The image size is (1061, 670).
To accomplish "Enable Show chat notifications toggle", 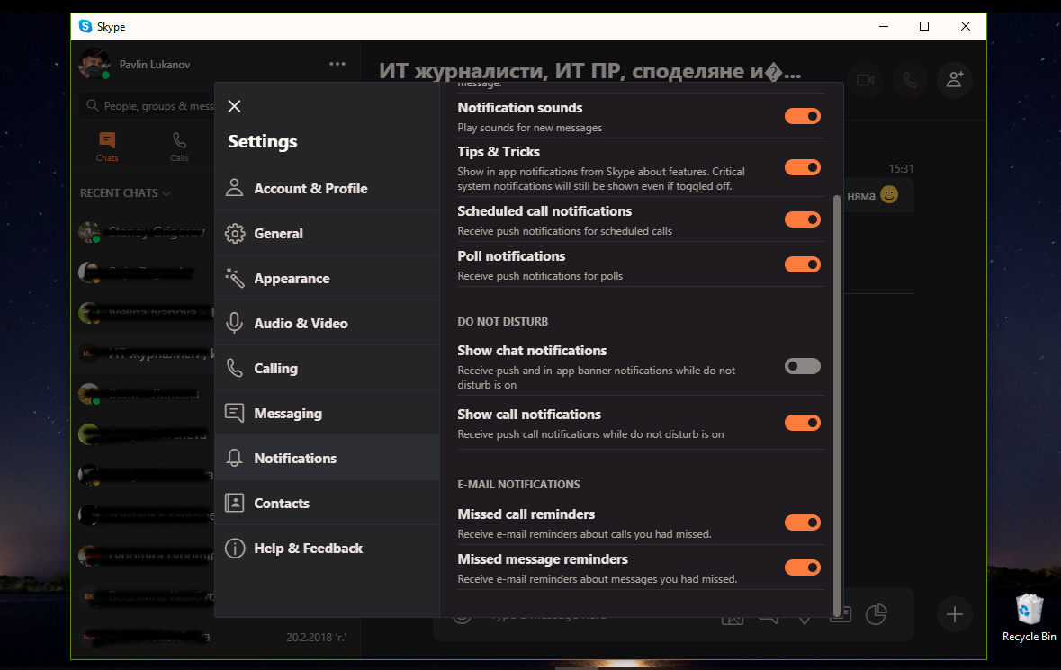I will (802, 366).
